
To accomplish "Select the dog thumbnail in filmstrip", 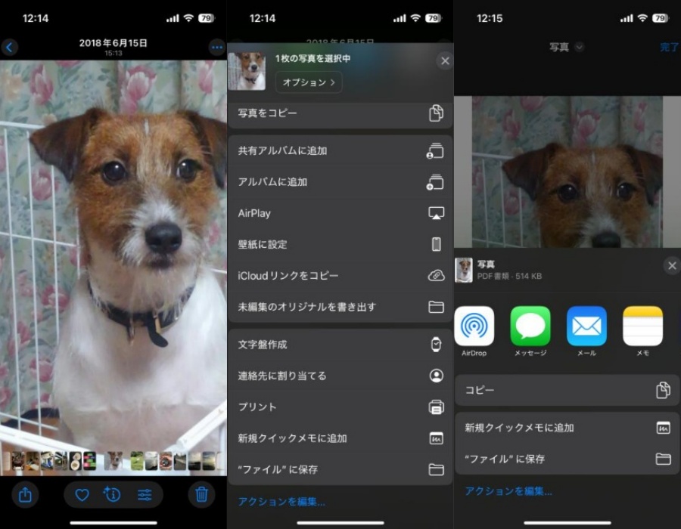I will [113, 460].
